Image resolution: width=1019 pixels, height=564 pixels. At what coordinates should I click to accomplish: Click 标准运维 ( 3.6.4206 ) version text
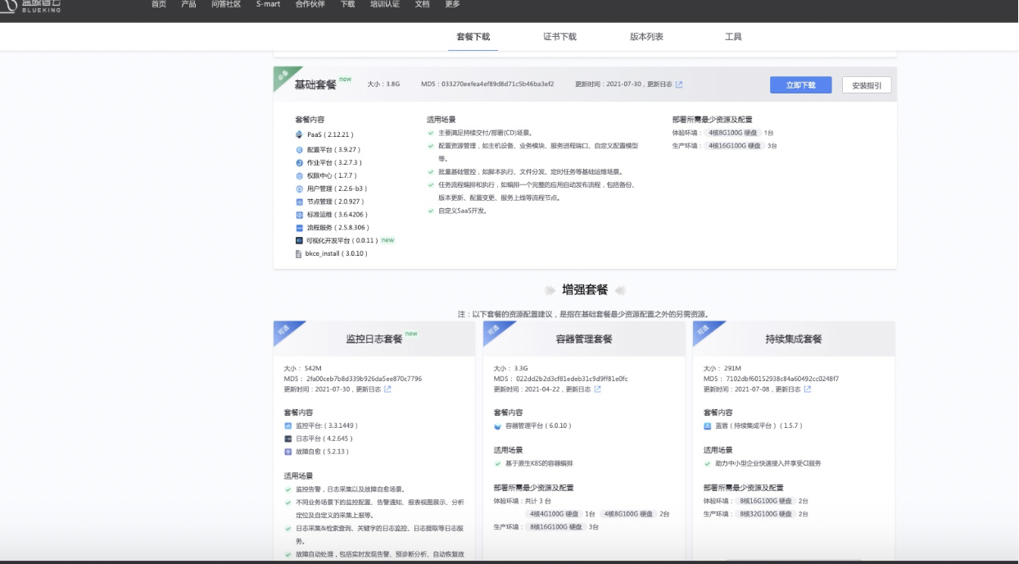coord(337,215)
